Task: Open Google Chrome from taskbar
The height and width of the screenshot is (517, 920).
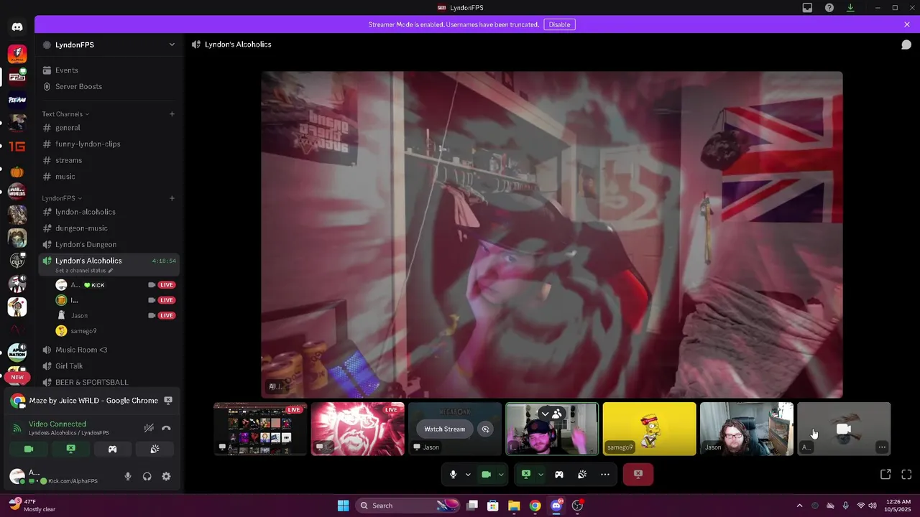Action: 535,506
